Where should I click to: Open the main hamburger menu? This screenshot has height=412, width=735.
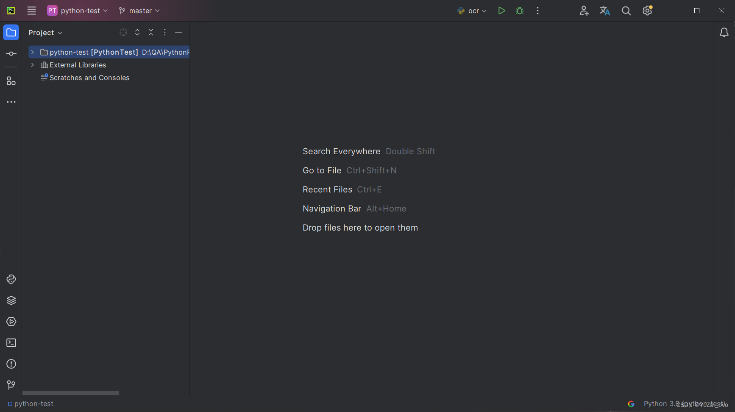(32, 11)
